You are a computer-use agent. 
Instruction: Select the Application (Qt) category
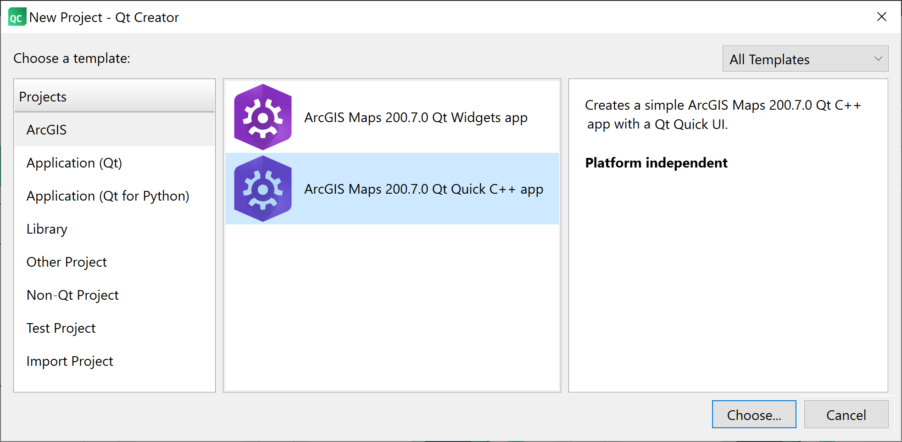pyautogui.click(x=74, y=163)
